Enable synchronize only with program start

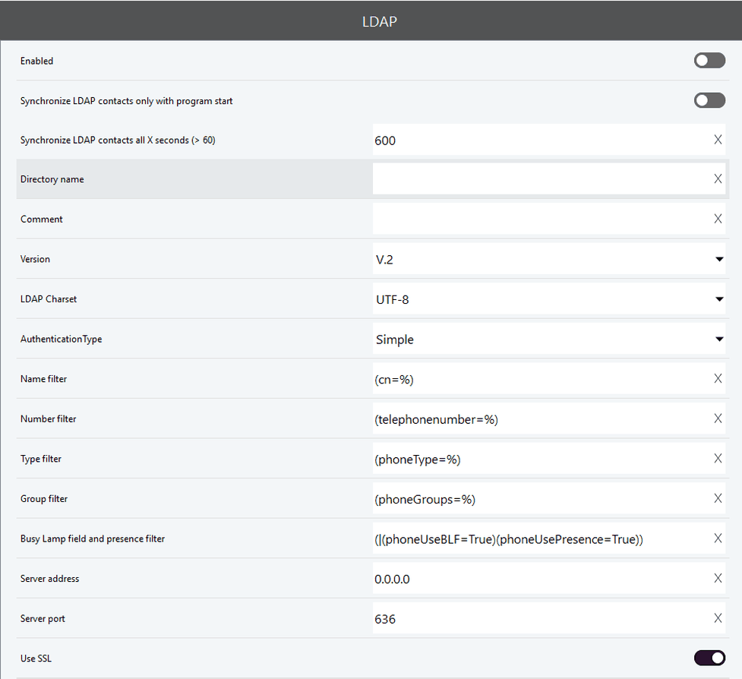point(709,100)
